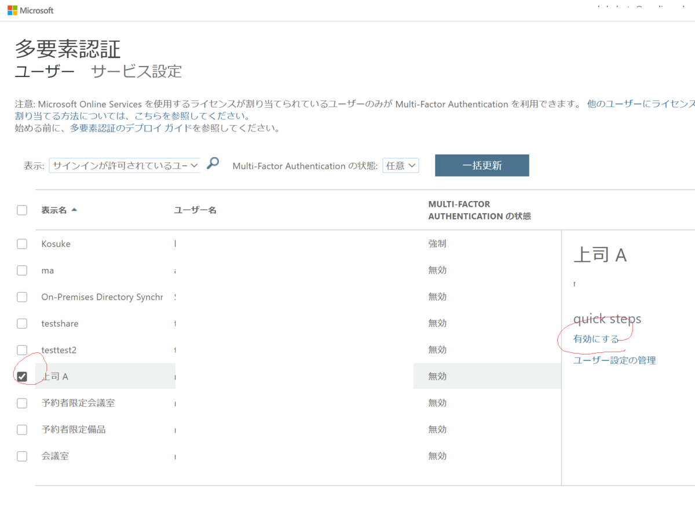Click the search magnifying glass icon
This screenshot has width=695, height=522.
(212, 164)
